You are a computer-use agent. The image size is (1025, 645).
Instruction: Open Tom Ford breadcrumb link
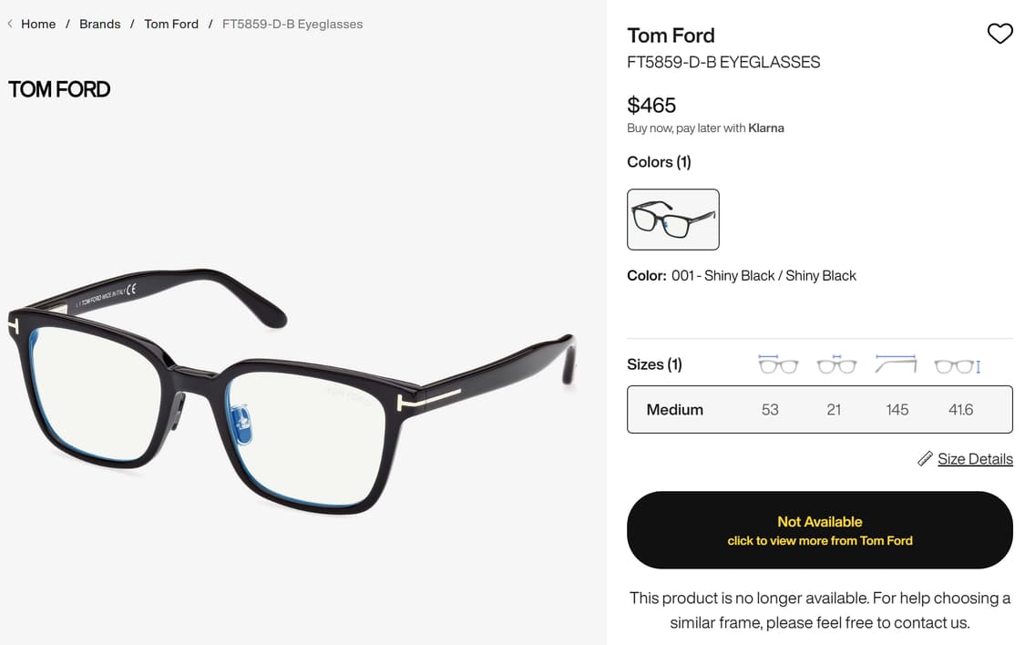pyautogui.click(x=171, y=24)
